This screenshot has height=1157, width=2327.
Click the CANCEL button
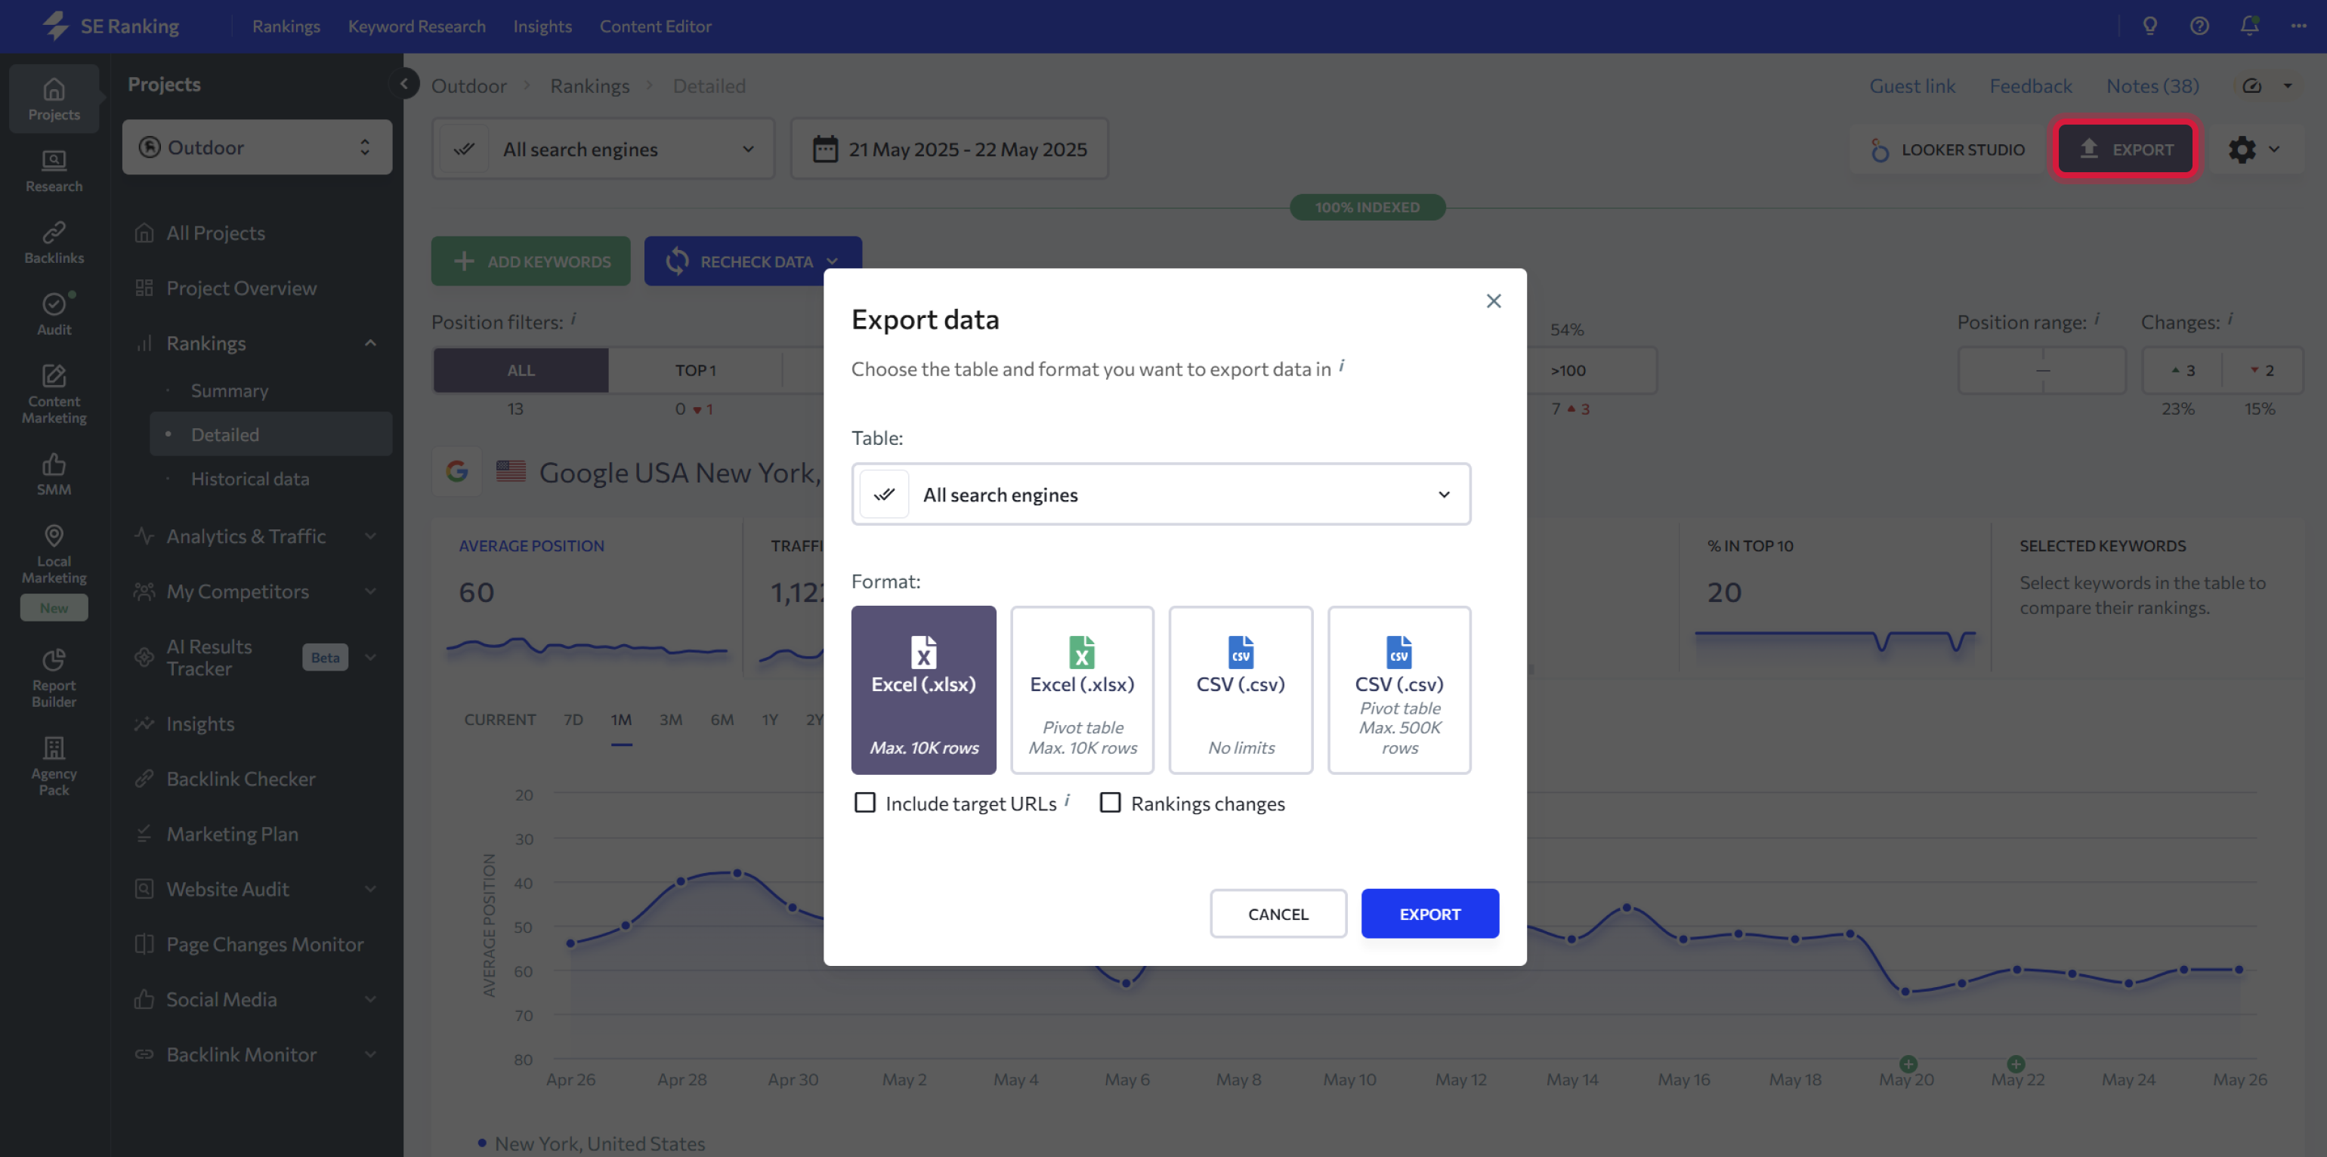coord(1278,914)
